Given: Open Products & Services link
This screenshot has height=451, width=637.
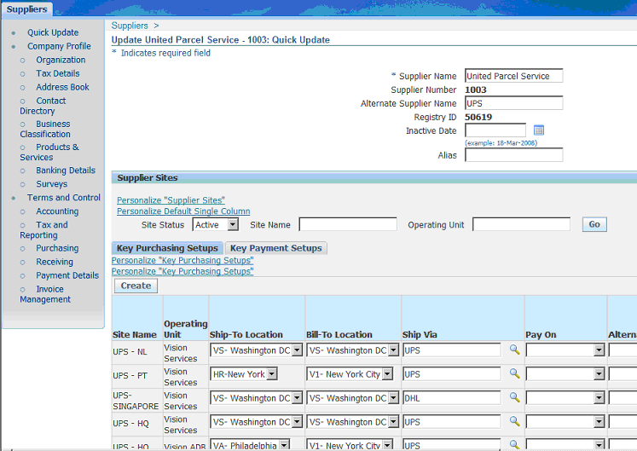Looking at the screenshot, I should click(x=49, y=152).
